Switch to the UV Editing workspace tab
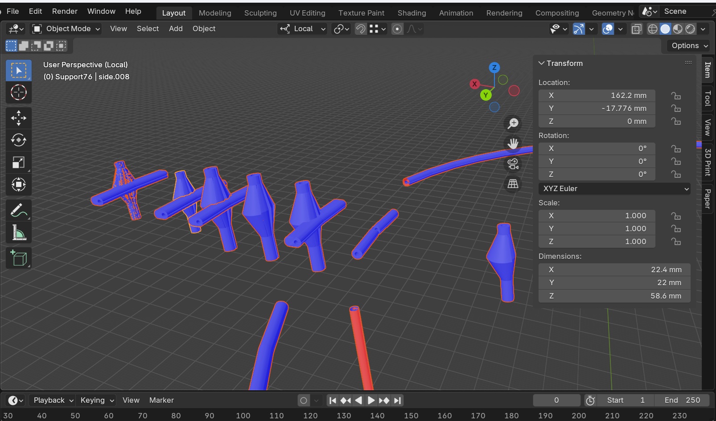716x421 pixels. click(x=308, y=13)
